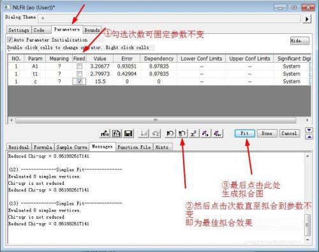Calculate Chi-square with the χ² icon
This screenshot has width=319, height=252.
point(193,134)
